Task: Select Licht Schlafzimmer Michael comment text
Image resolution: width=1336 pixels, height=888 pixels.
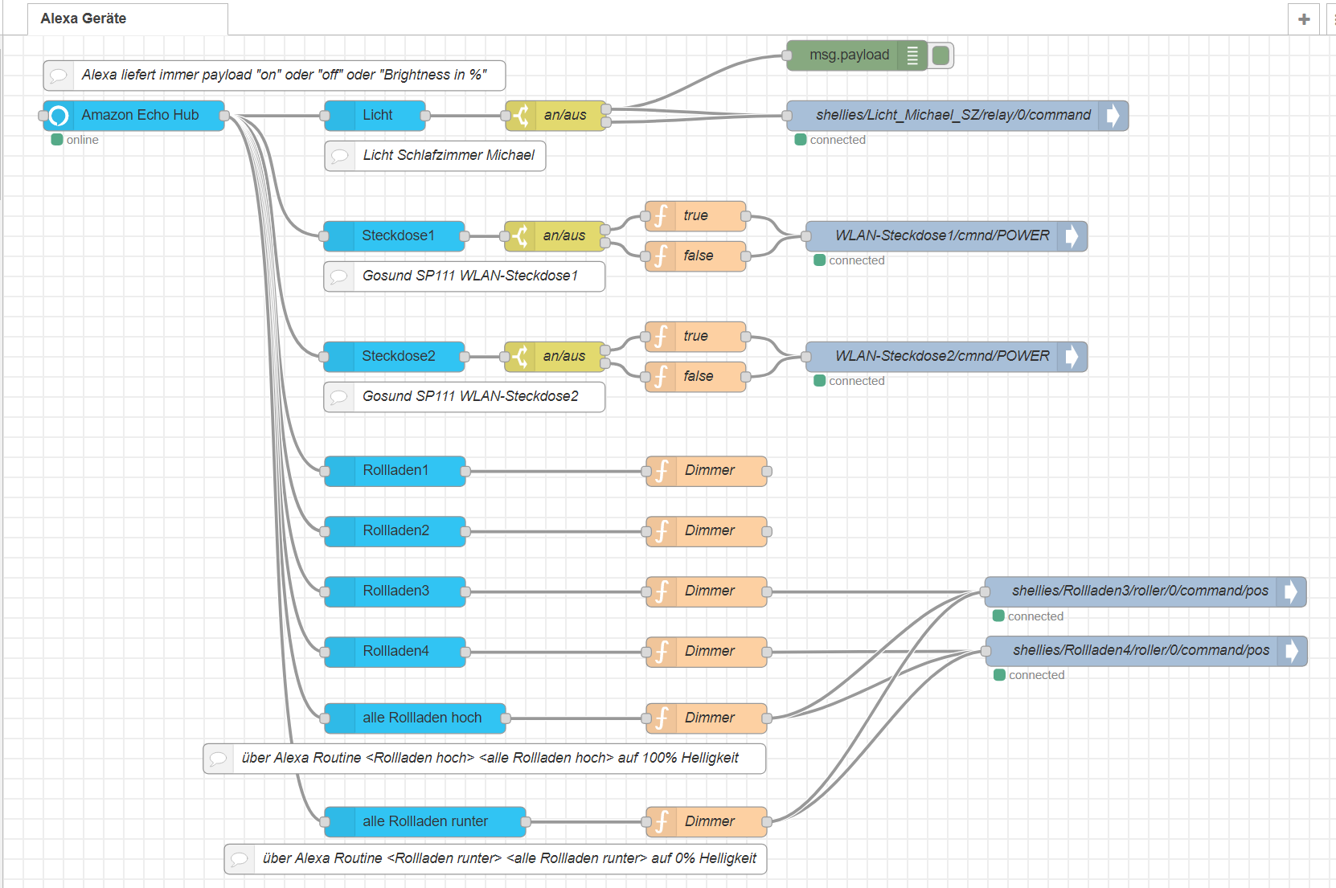Action: point(449,155)
